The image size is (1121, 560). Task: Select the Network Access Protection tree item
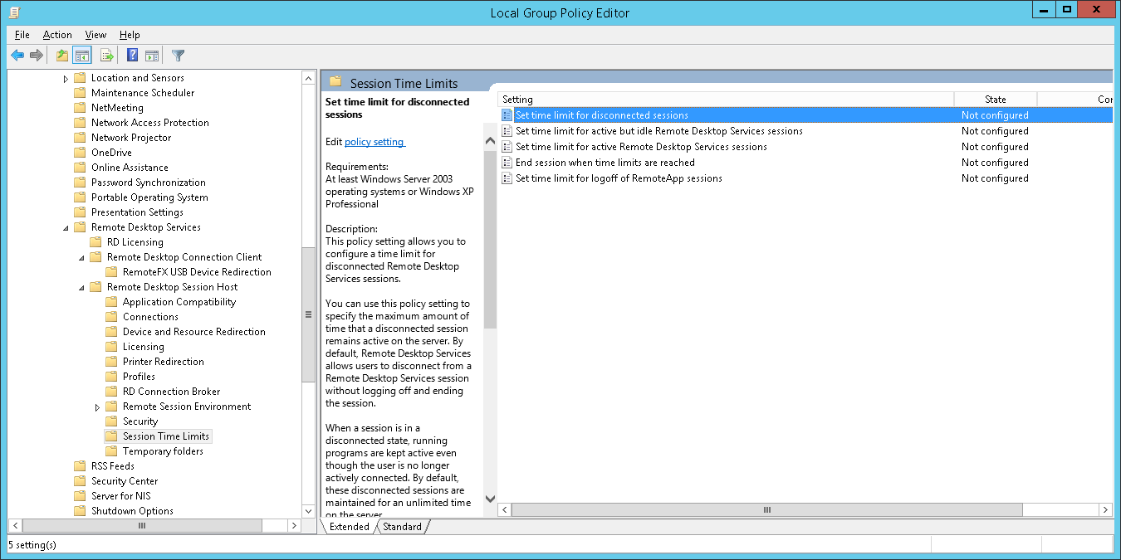150,123
